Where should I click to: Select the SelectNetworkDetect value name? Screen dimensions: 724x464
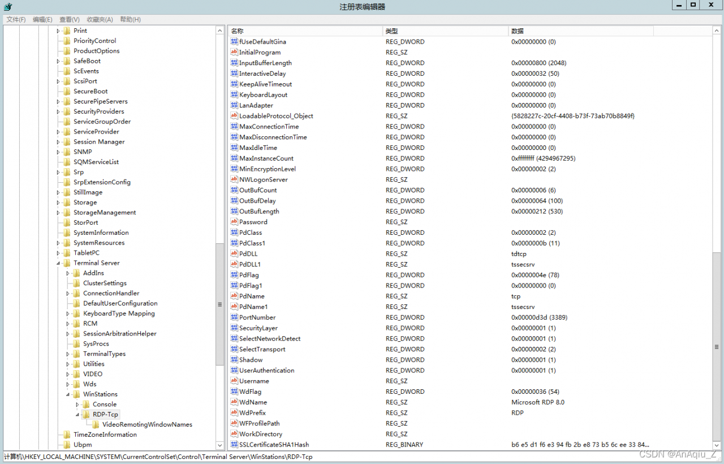pos(270,339)
